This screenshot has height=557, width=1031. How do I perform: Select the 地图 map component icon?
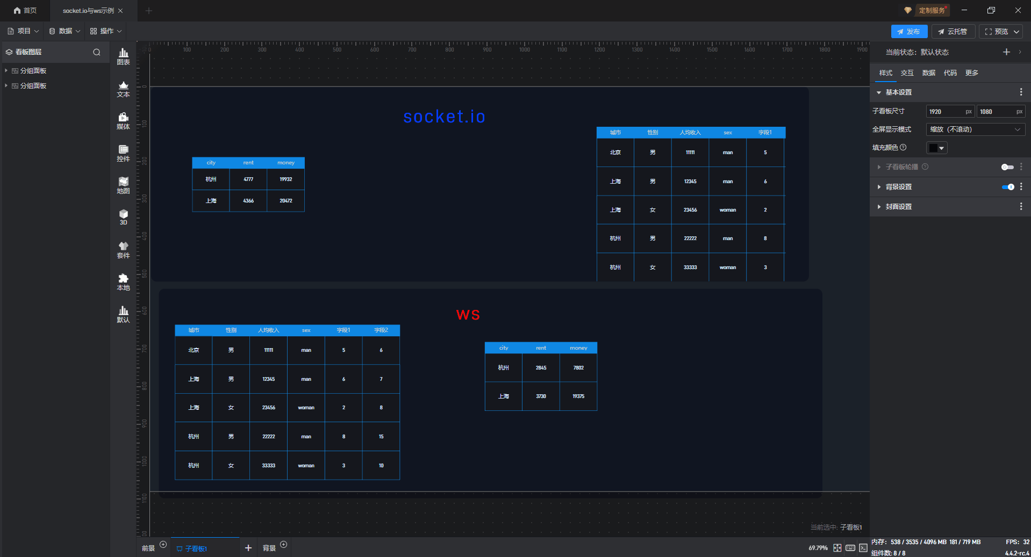(123, 185)
